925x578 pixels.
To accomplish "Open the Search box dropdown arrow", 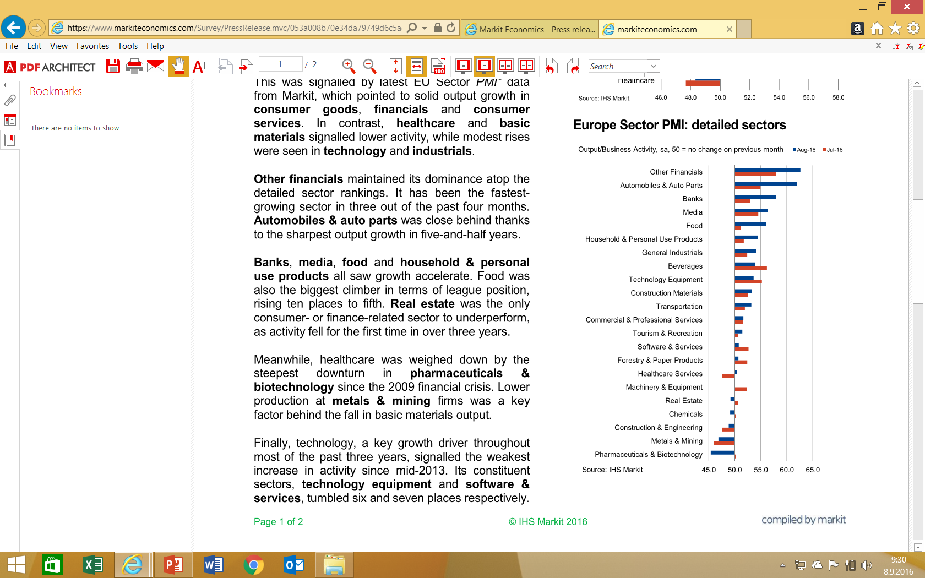I will pos(654,66).
